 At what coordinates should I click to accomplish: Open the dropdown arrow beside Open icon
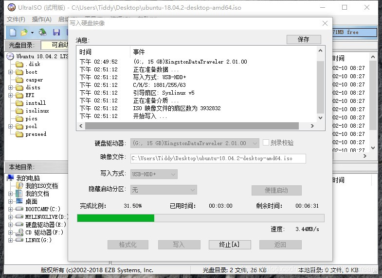pos(32,33)
